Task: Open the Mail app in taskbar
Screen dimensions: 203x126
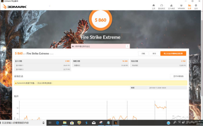Action: coord(94,123)
